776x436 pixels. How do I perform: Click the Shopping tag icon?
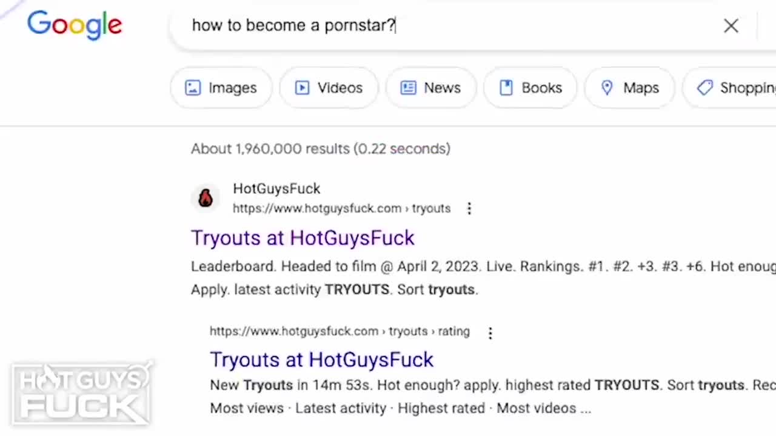704,88
